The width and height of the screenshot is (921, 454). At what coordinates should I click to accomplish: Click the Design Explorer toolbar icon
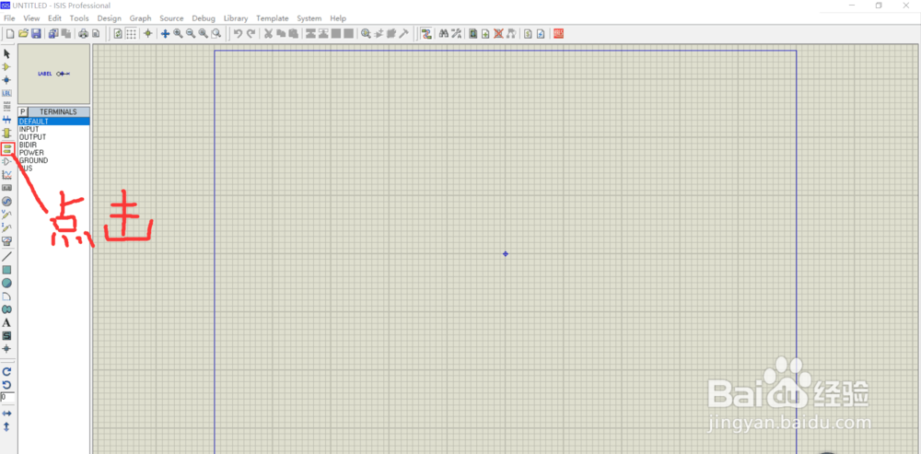tap(473, 34)
